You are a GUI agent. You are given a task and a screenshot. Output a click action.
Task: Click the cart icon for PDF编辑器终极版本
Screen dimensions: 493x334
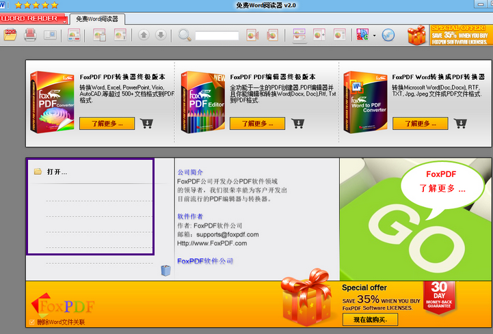(297, 123)
